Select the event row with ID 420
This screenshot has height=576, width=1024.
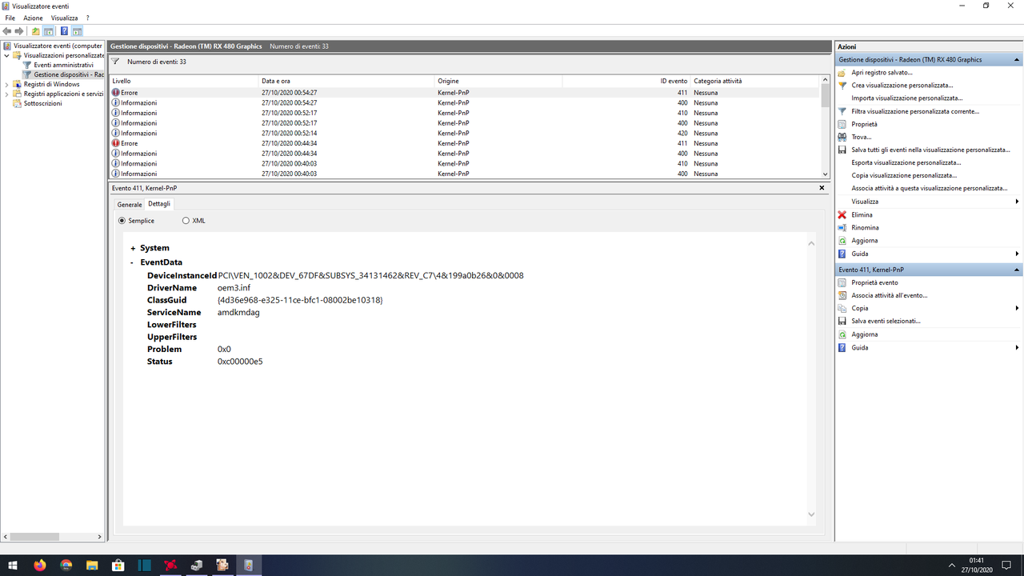[x=465, y=133]
